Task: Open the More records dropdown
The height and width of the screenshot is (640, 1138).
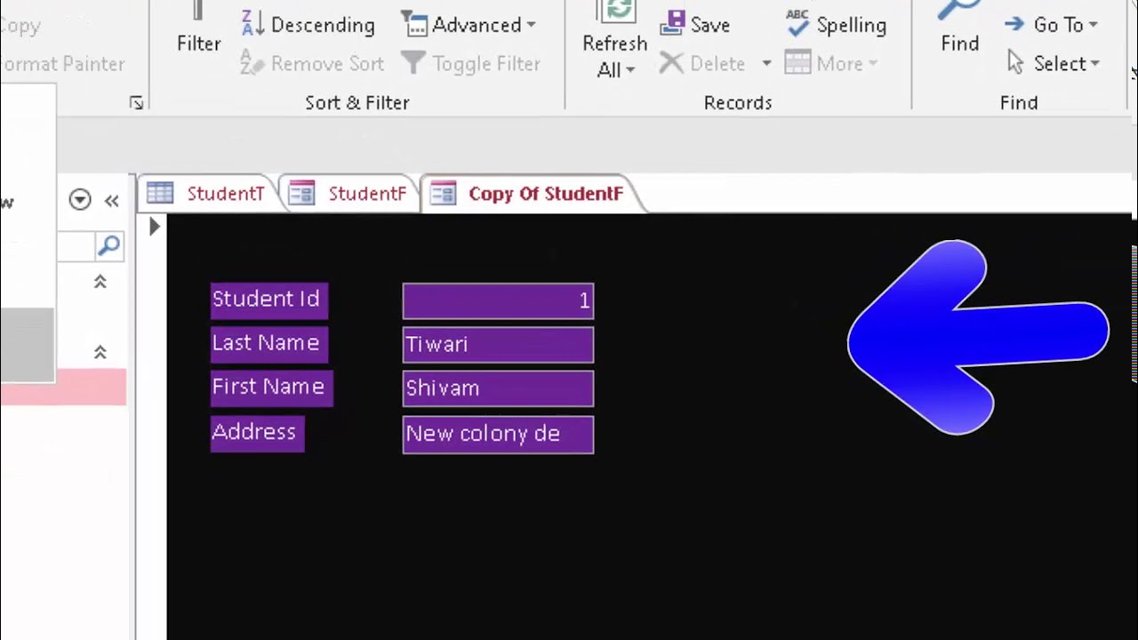Action: coord(832,64)
